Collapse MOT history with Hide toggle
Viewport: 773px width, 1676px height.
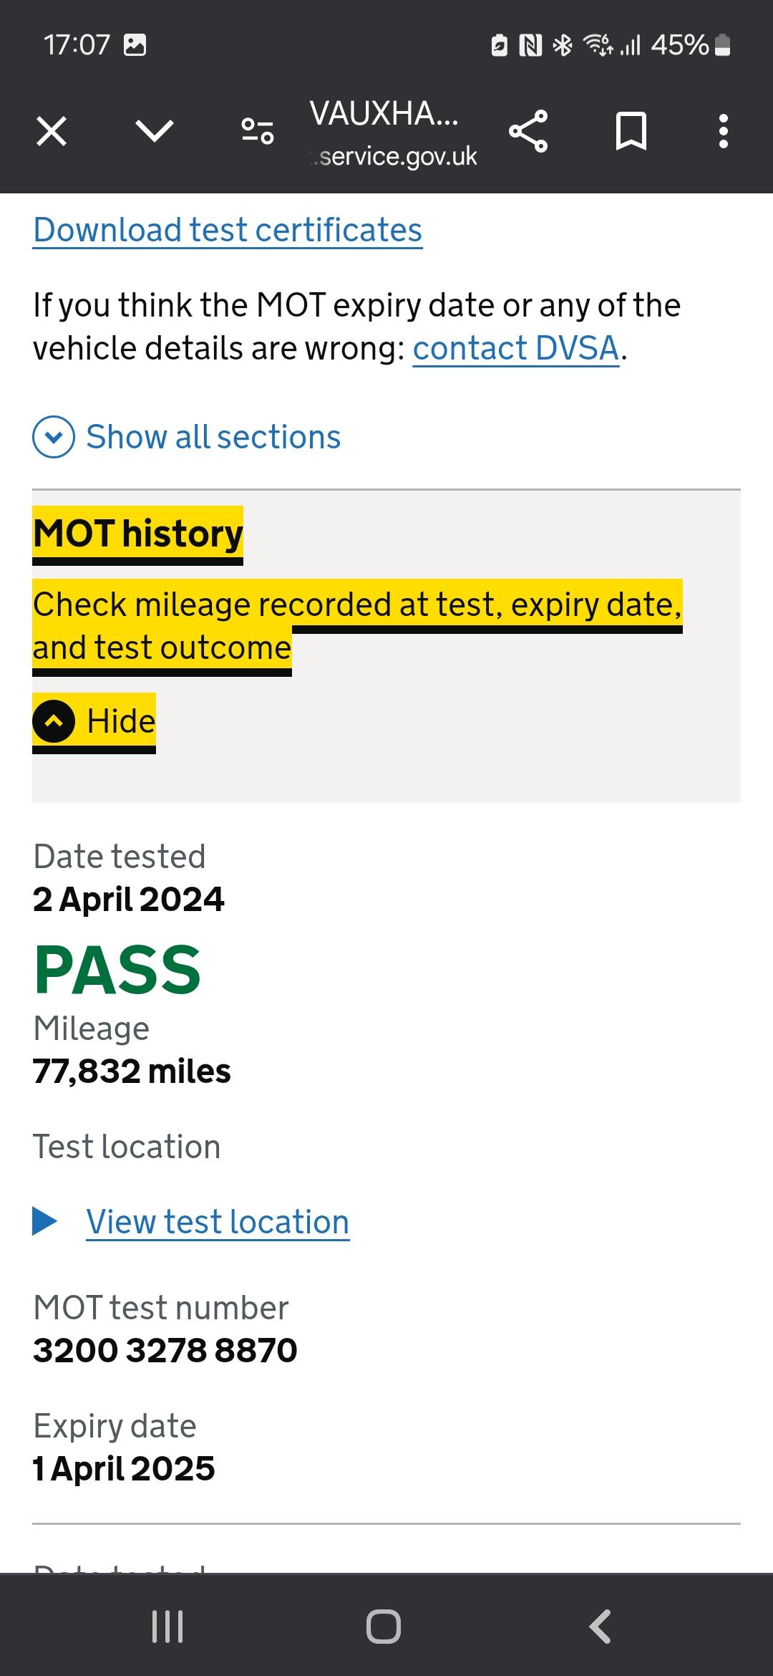pyautogui.click(x=94, y=721)
